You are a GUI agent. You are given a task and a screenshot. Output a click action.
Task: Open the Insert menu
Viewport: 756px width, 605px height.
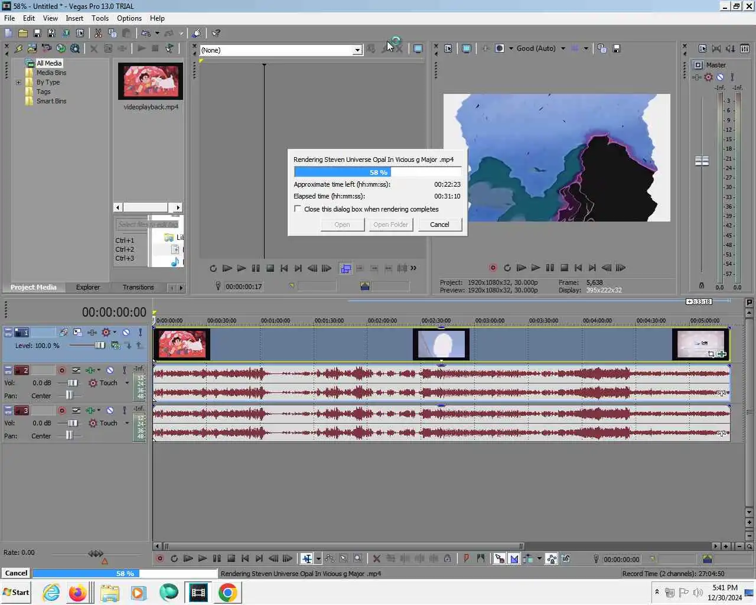click(x=74, y=18)
